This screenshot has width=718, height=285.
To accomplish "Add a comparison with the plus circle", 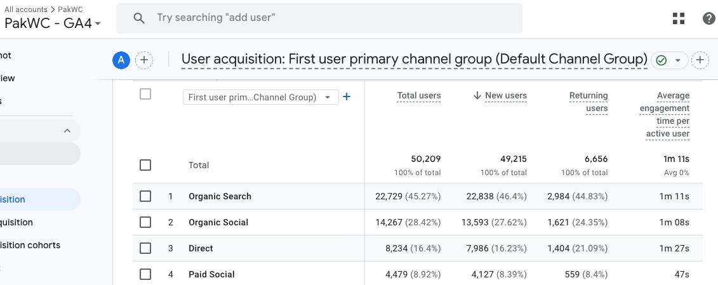I will [144, 60].
